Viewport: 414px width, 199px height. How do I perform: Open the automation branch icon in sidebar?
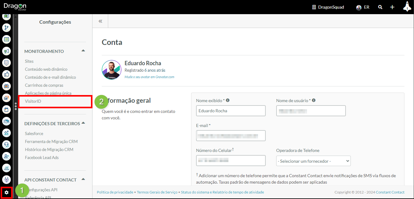point(6,28)
